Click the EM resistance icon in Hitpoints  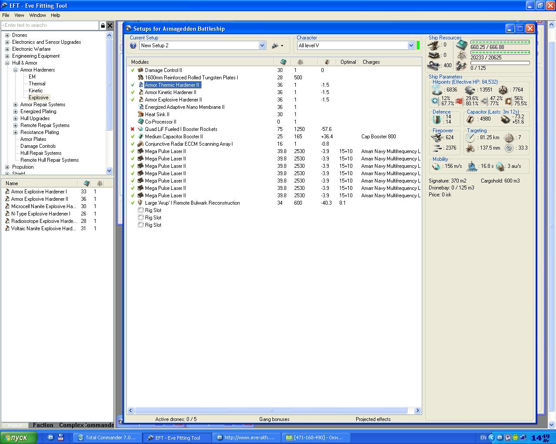click(435, 101)
